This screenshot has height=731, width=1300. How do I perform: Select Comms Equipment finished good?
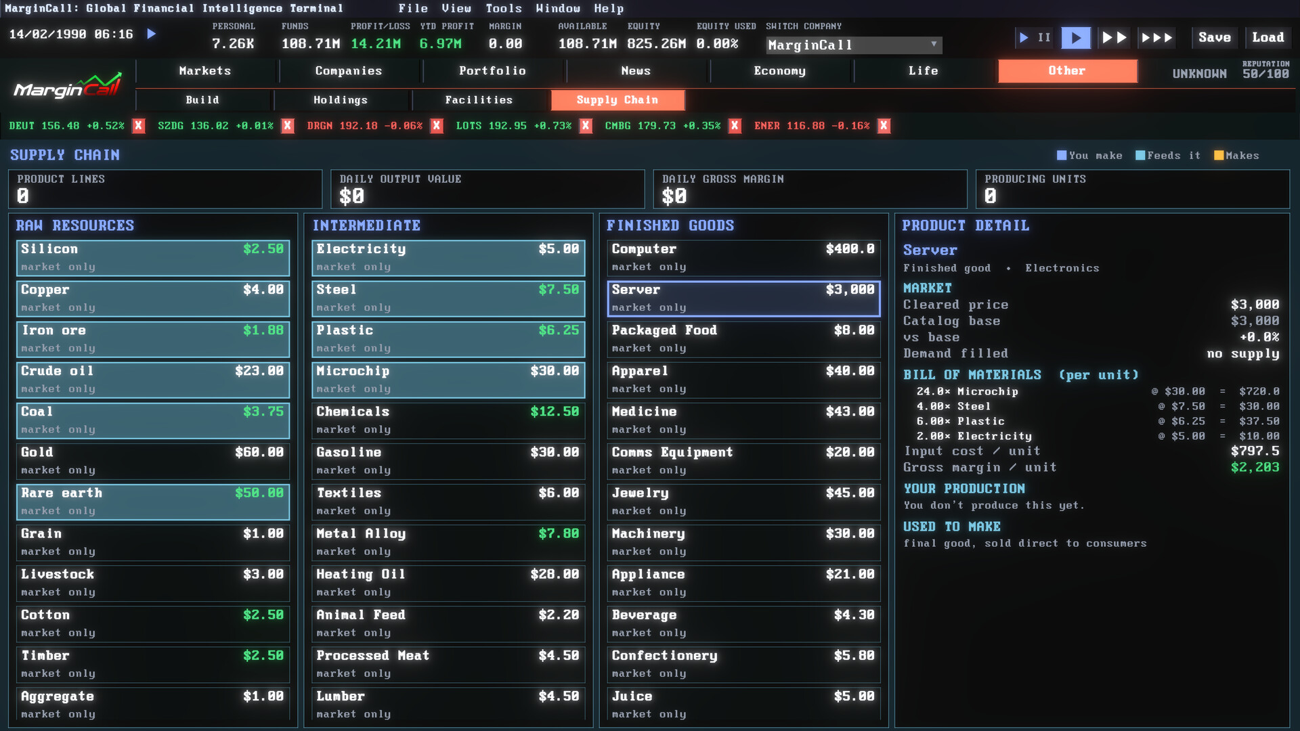(x=743, y=461)
